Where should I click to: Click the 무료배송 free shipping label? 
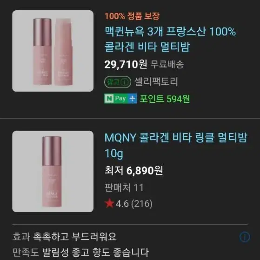tap(167, 64)
